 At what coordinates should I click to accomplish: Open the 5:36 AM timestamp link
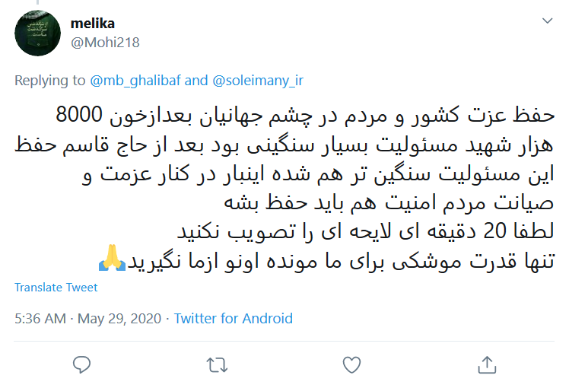(40, 319)
